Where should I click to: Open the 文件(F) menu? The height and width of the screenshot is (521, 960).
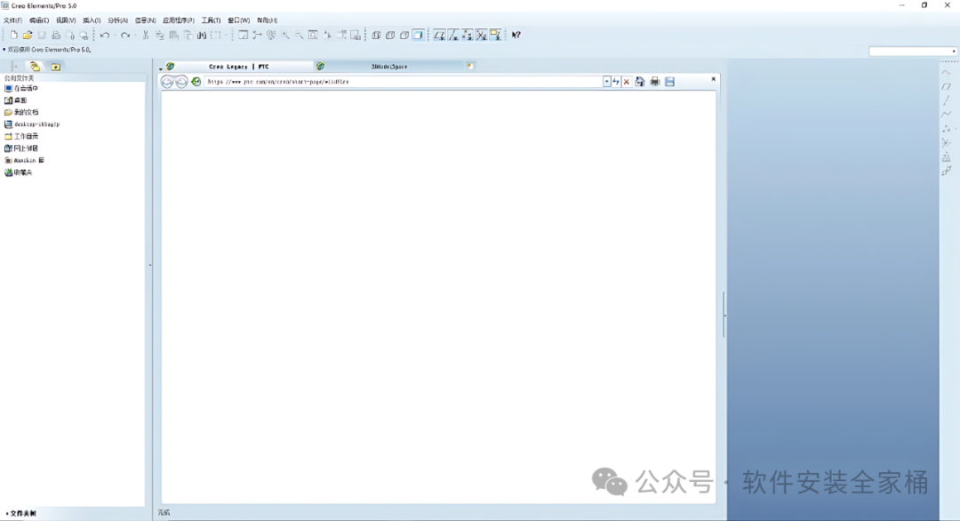click(12, 20)
